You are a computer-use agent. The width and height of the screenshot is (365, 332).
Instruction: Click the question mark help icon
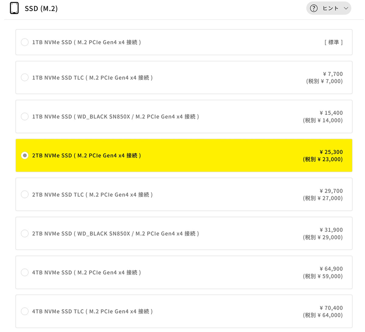[x=314, y=8]
